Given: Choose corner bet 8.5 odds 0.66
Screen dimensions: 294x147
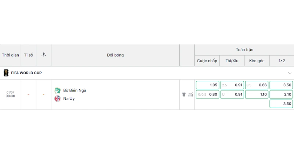Looking at the screenshot, I should (257, 85).
